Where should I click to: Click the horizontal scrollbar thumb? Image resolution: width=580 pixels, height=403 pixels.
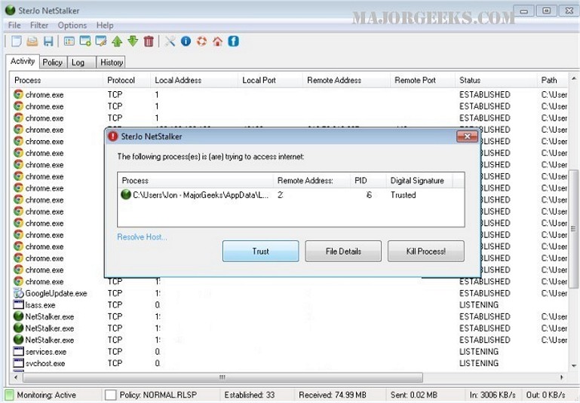pyautogui.click(x=222, y=377)
